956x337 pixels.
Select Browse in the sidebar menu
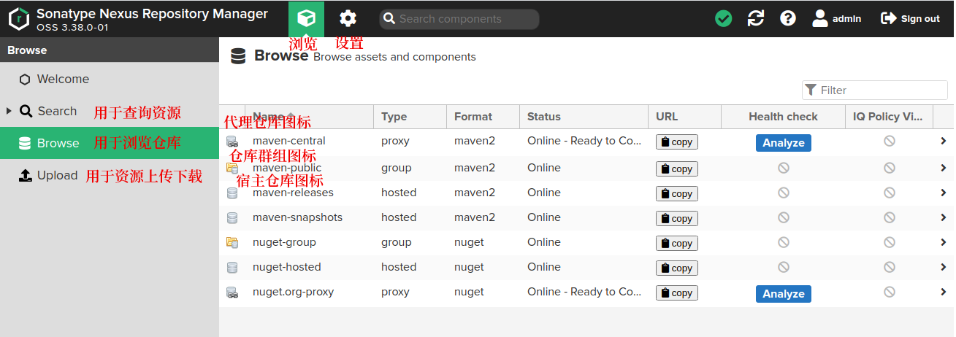(58, 143)
